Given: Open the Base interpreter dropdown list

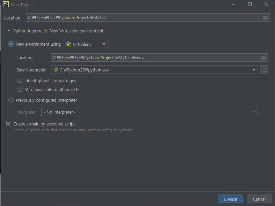Looking at the screenshot, I should [x=254, y=70].
